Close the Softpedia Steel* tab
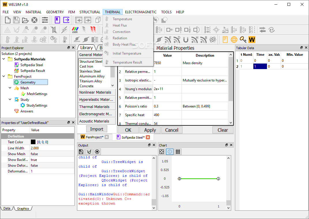309x219 pixels. [148, 137]
